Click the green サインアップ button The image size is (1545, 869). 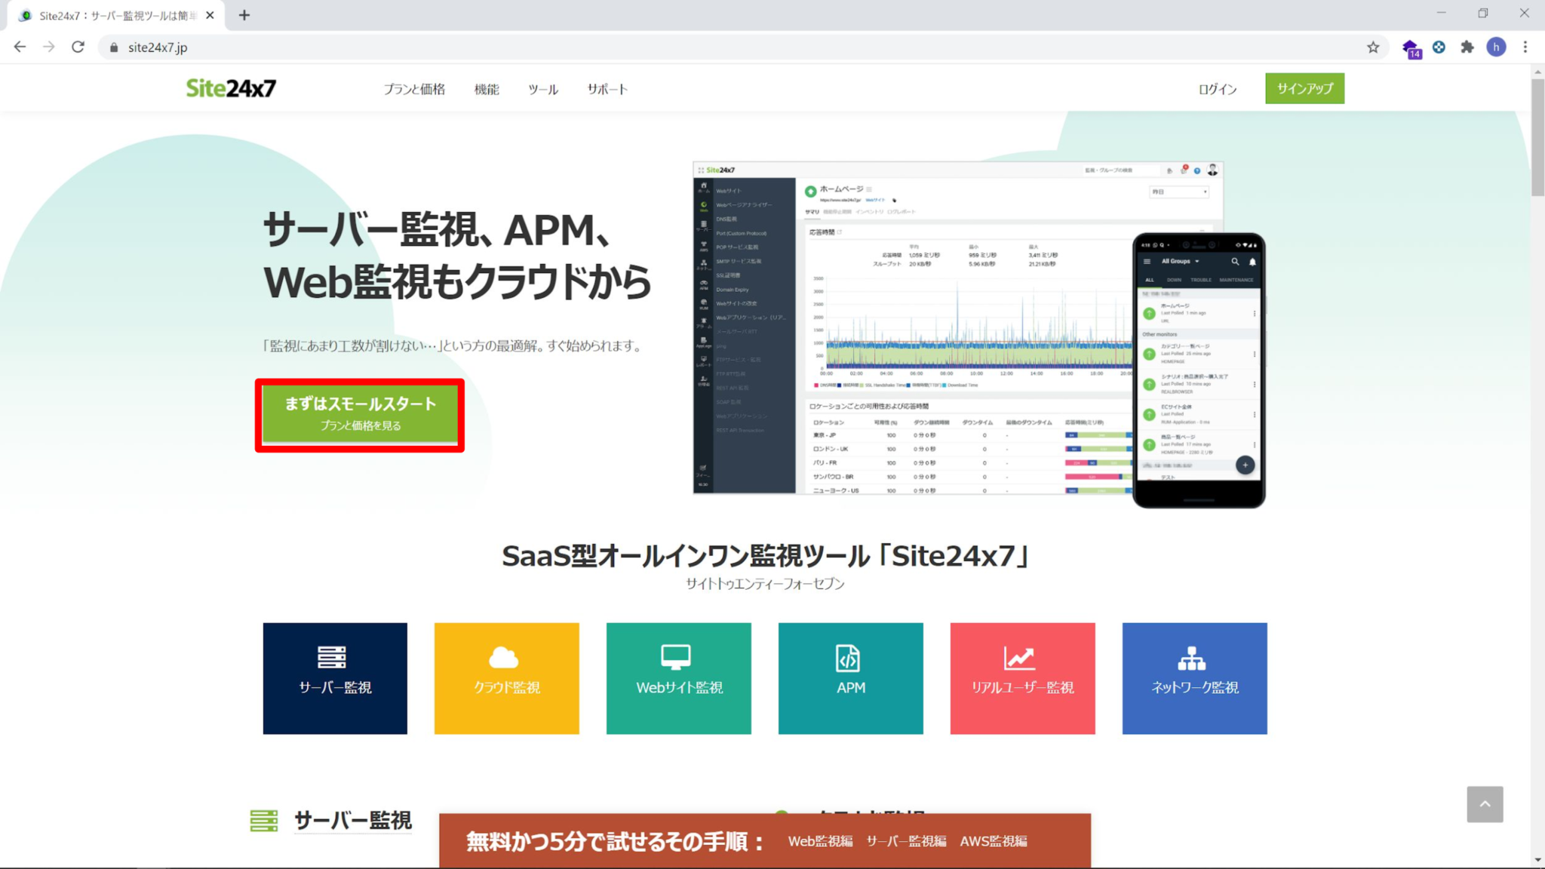(1304, 88)
